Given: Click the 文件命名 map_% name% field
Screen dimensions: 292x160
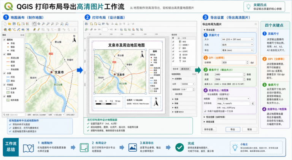Looking at the screenshot, I should [x=233, y=104].
